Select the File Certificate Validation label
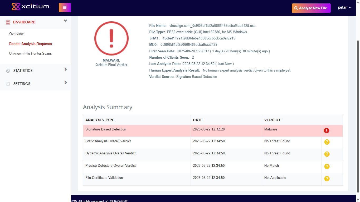Screen dimensions: 360x202 (104, 178)
